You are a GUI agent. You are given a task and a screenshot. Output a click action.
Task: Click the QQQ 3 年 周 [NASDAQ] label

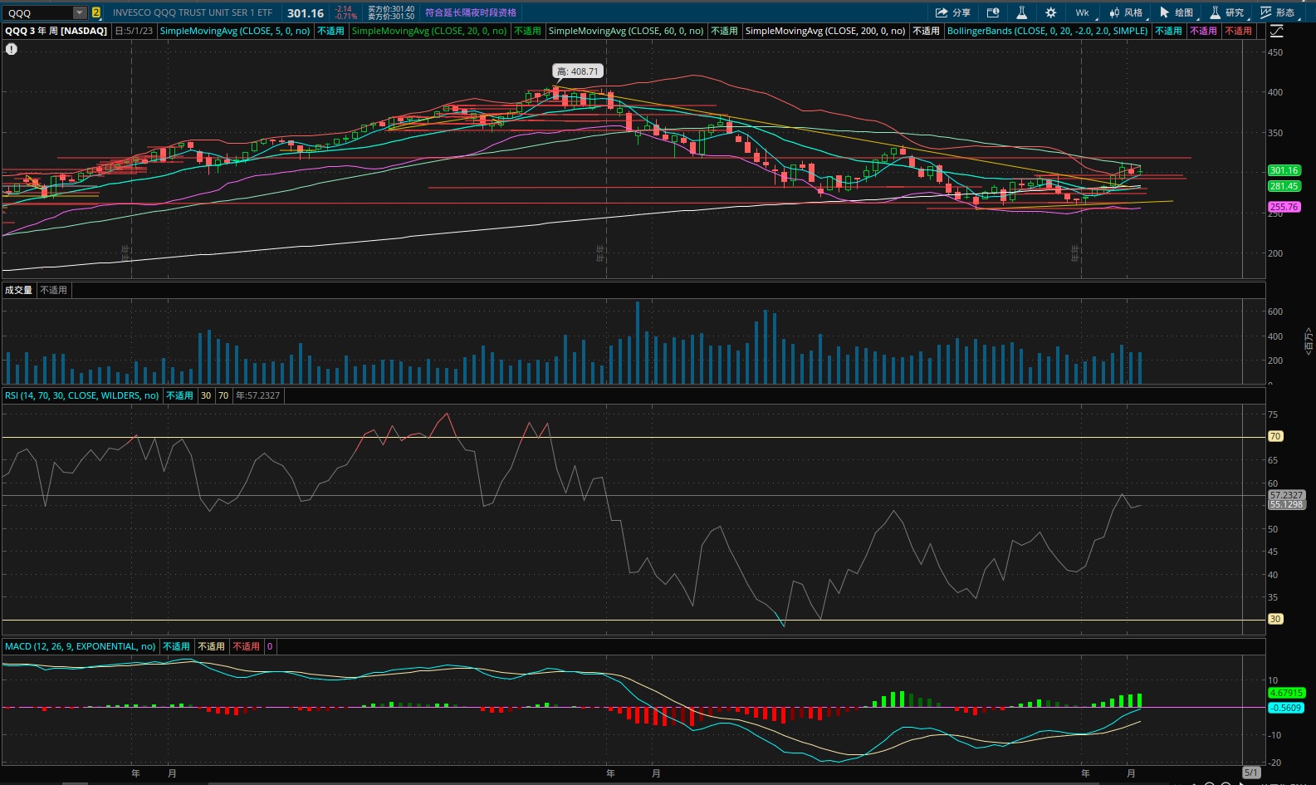[x=56, y=31]
